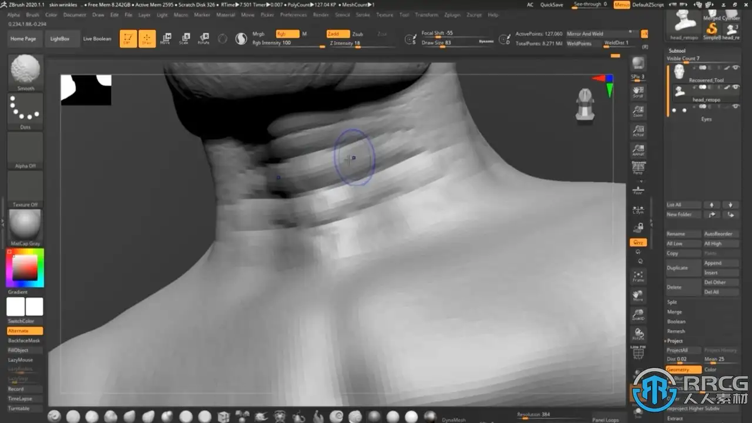Open the Alpha Off selector
The height and width of the screenshot is (423, 752).
coord(25,150)
